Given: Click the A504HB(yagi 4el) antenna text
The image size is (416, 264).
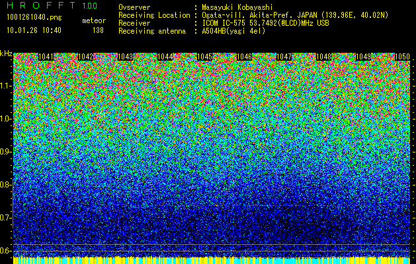Looking at the screenshot, I should [x=233, y=31].
